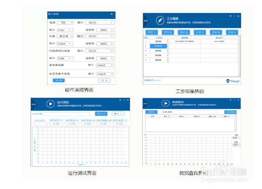Viewport: 262px width, 189px height.
Task: Click the 工步命令 column header
Action: click(x=159, y=38)
